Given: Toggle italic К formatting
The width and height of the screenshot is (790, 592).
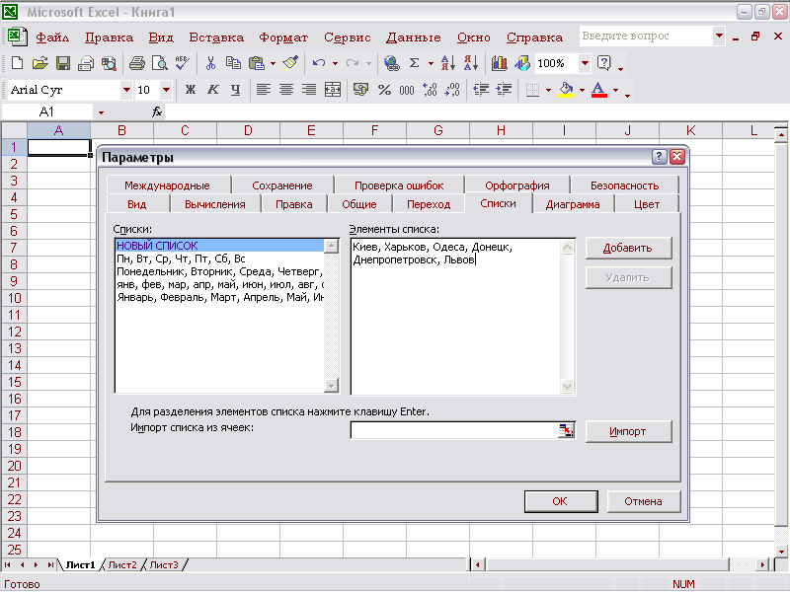Looking at the screenshot, I should [x=213, y=90].
